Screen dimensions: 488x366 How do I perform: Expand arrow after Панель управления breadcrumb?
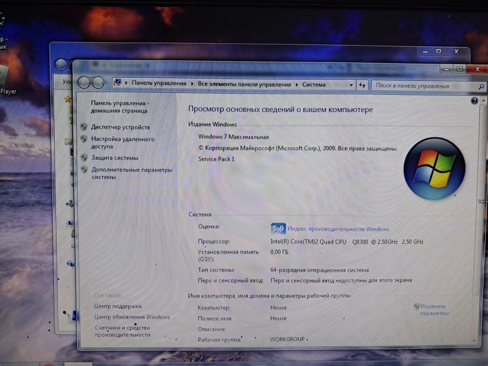192,84
